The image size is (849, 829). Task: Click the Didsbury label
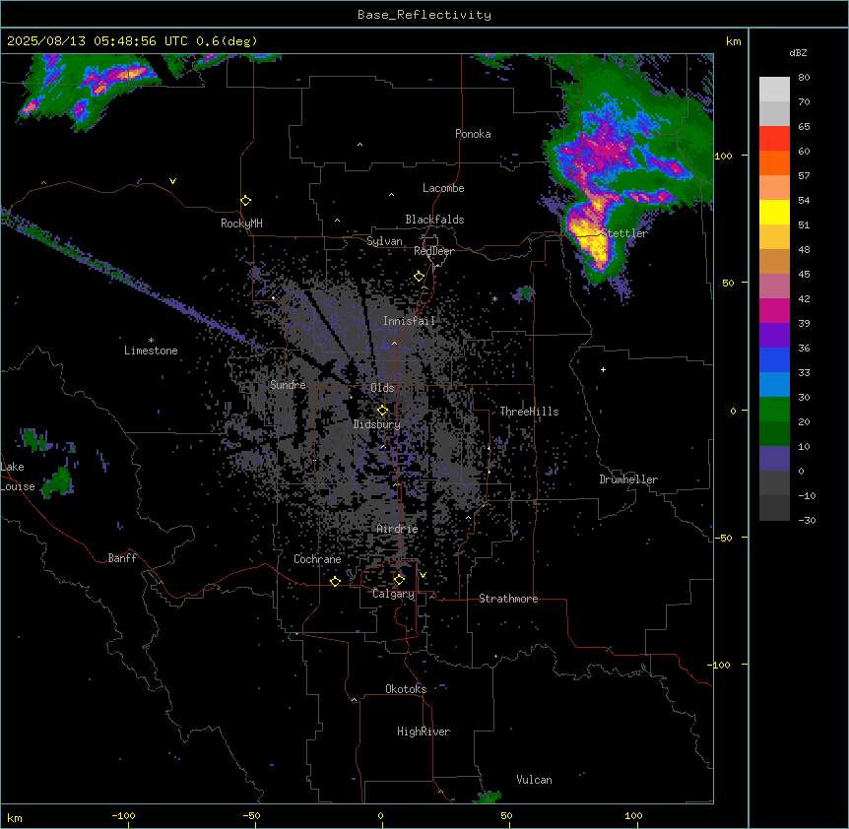[x=377, y=424]
